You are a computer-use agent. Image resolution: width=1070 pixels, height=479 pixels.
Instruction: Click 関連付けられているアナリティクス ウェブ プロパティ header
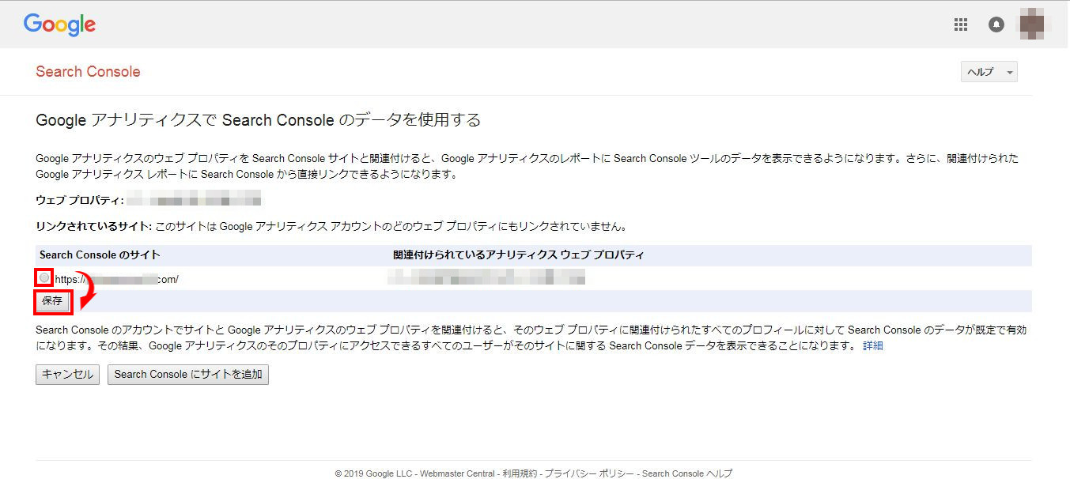pyautogui.click(x=518, y=255)
